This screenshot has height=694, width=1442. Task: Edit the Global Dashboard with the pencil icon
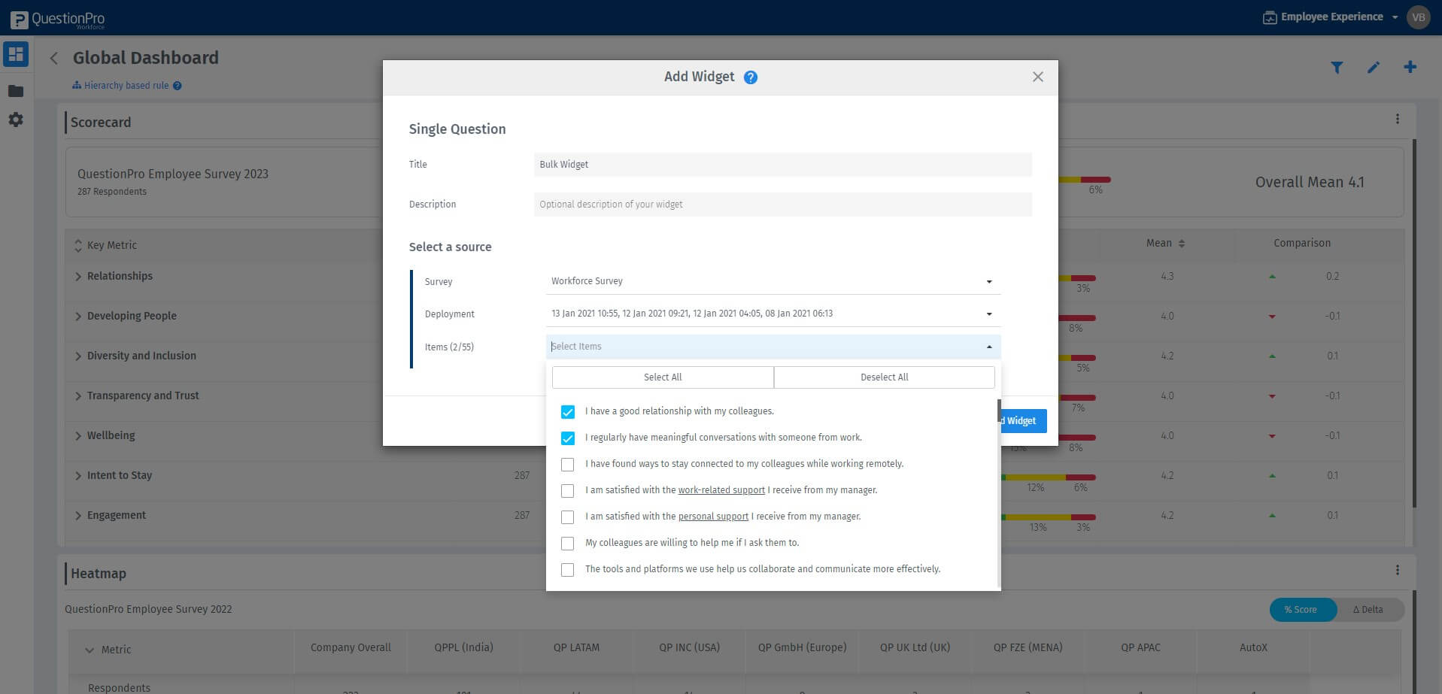click(x=1374, y=67)
